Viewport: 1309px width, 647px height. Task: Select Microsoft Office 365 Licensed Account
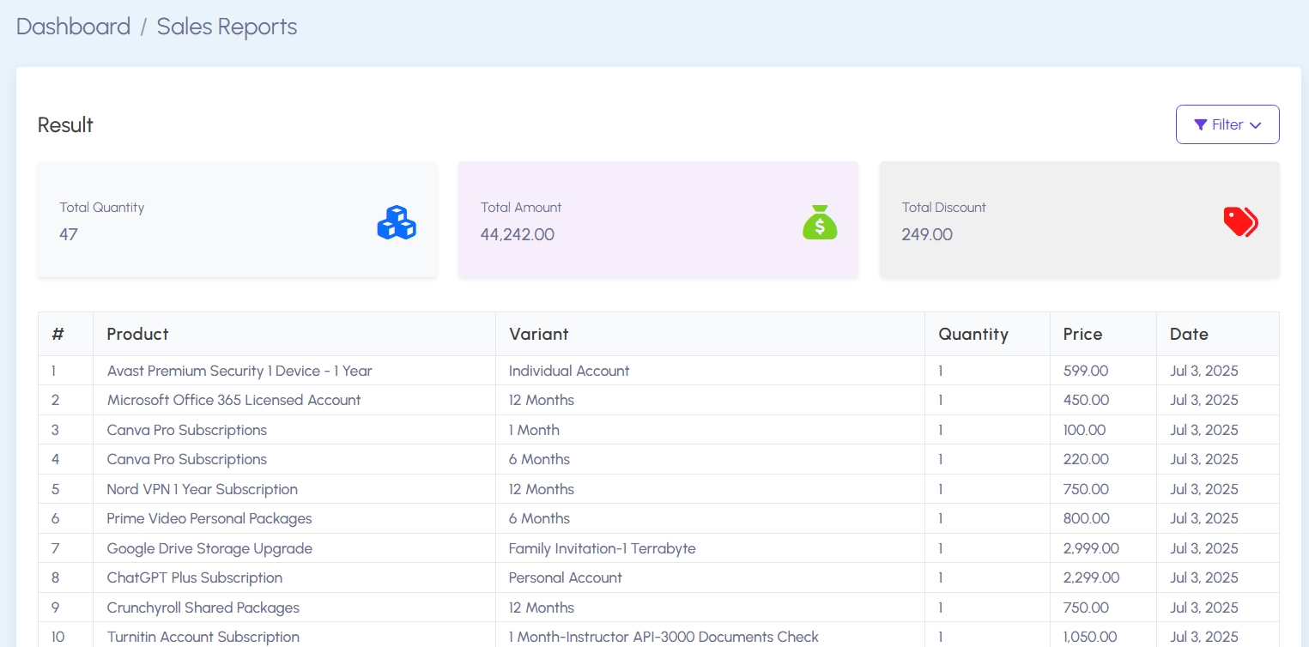(233, 400)
